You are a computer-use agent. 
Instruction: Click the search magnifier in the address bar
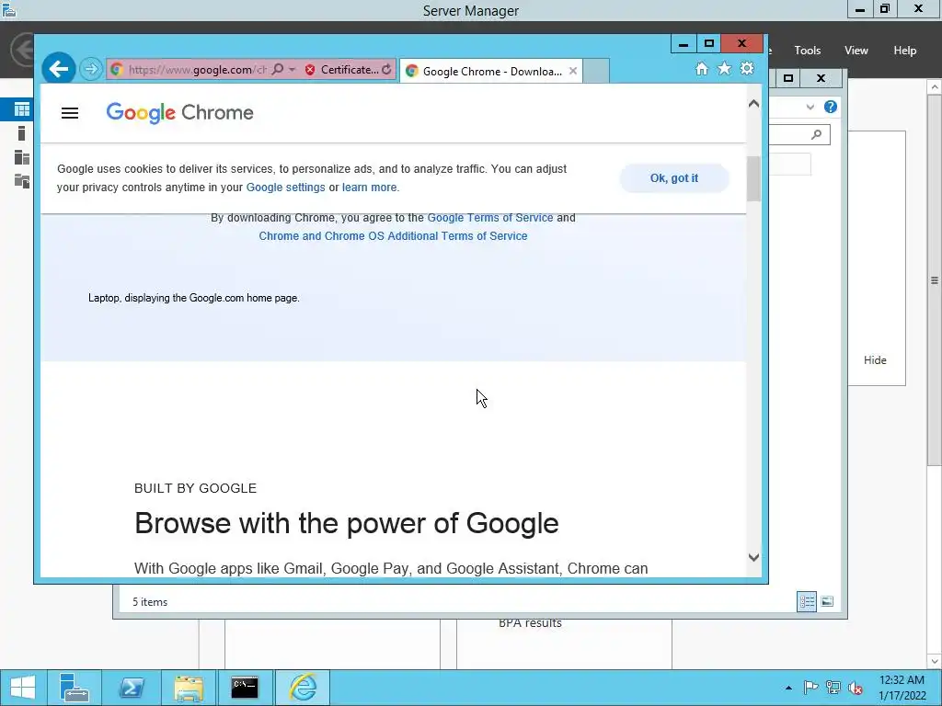click(x=278, y=70)
